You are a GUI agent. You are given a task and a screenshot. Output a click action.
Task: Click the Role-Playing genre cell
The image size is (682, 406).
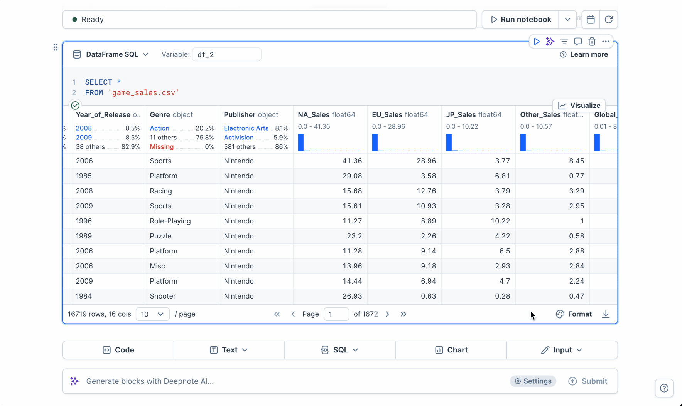pos(182,221)
